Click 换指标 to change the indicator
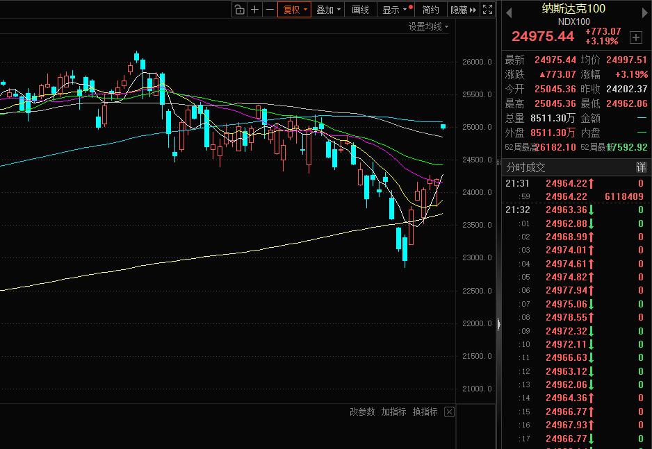 pos(425,412)
